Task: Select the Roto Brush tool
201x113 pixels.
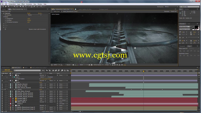Action: 38,7
